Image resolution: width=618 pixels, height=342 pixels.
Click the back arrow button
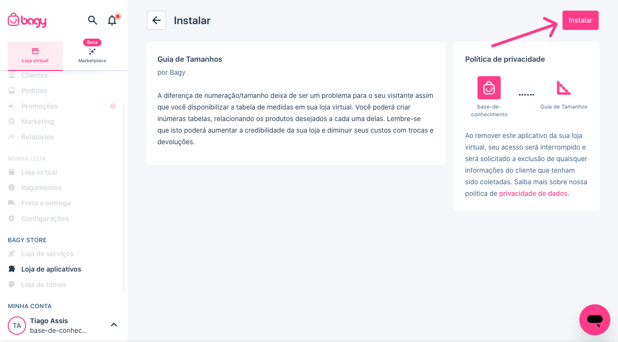pos(156,20)
